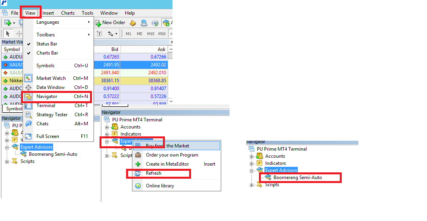Toggle the Charts Bar checkmark

[x=29, y=53]
